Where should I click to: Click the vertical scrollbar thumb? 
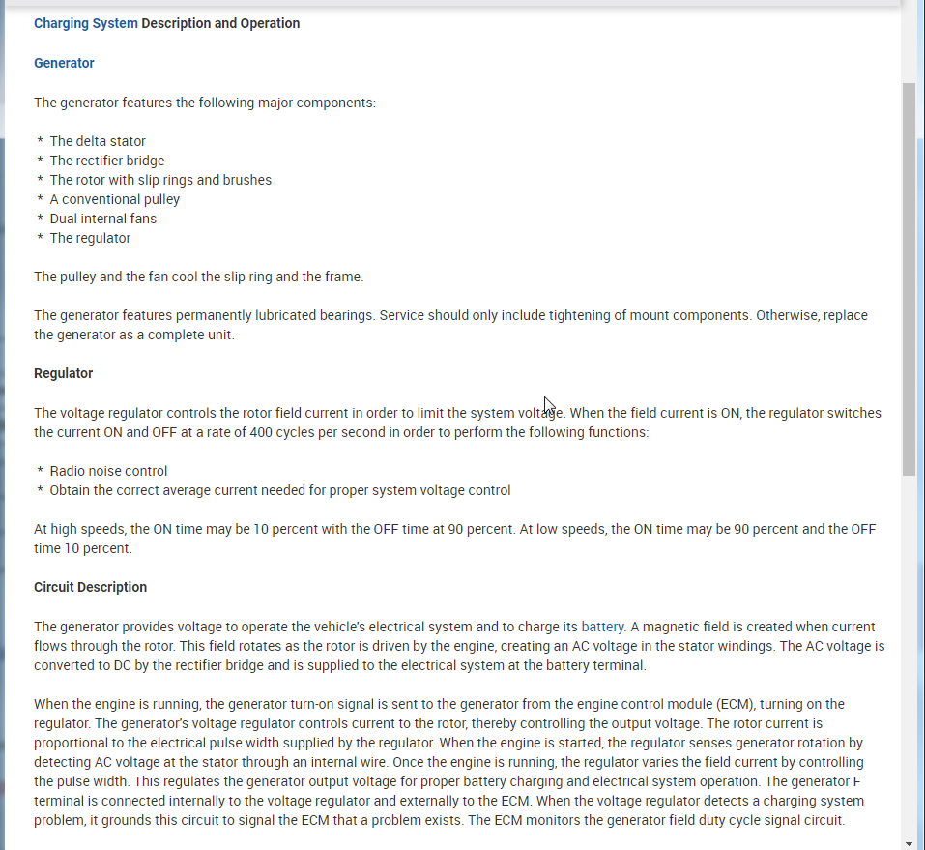909,278
